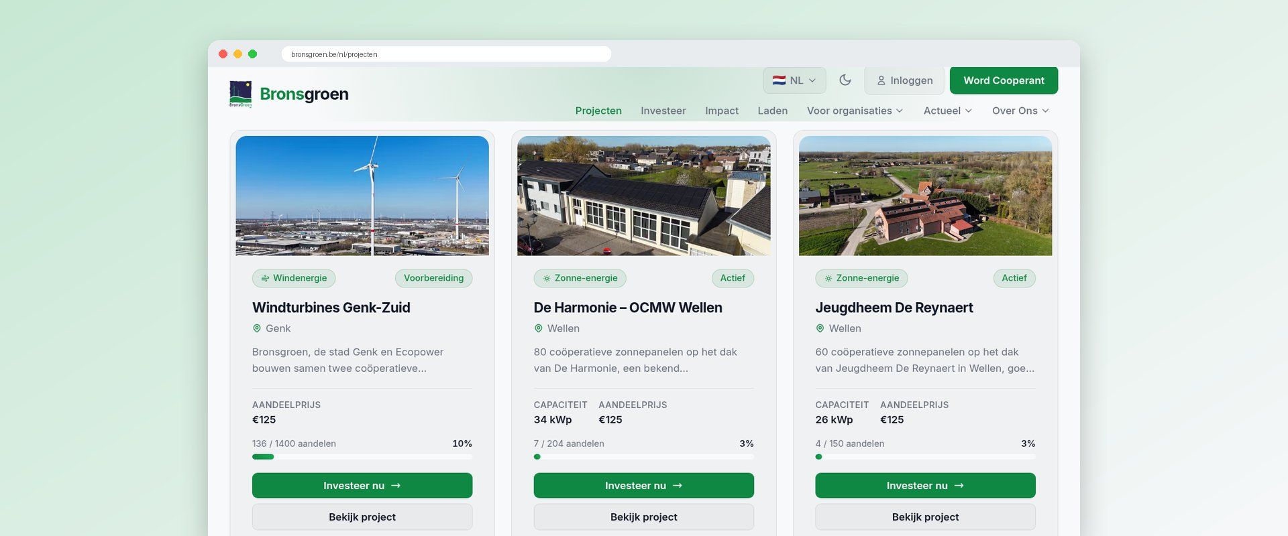Click Bekijk project on Jeugdheem De Reynaert

pos(925,517)
